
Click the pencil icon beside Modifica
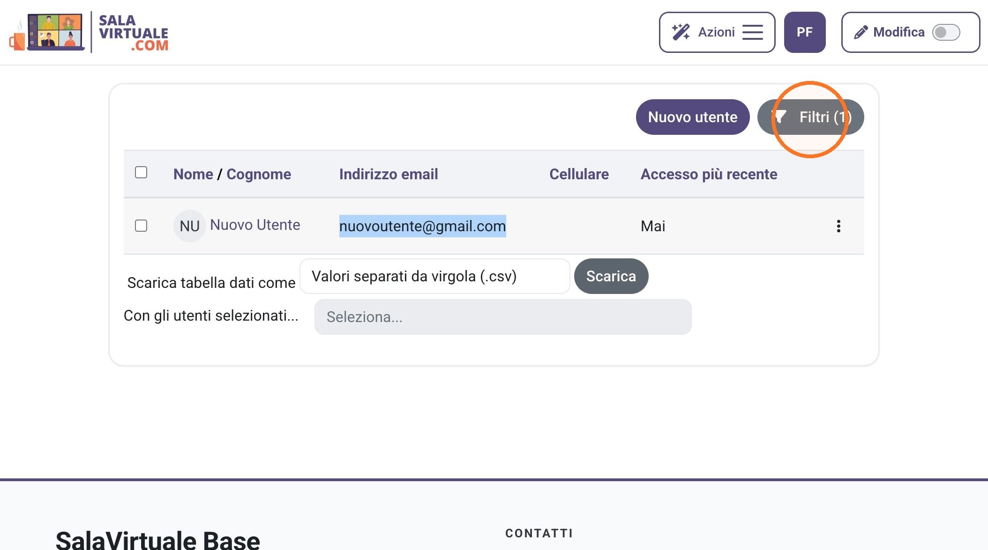tap(861, 32)
